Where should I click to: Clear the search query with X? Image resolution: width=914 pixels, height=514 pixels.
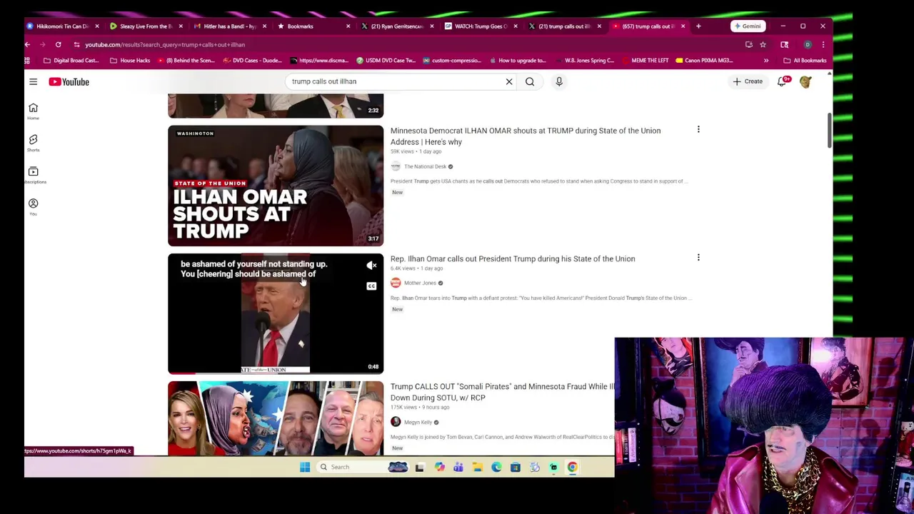(x=509, y=81)
